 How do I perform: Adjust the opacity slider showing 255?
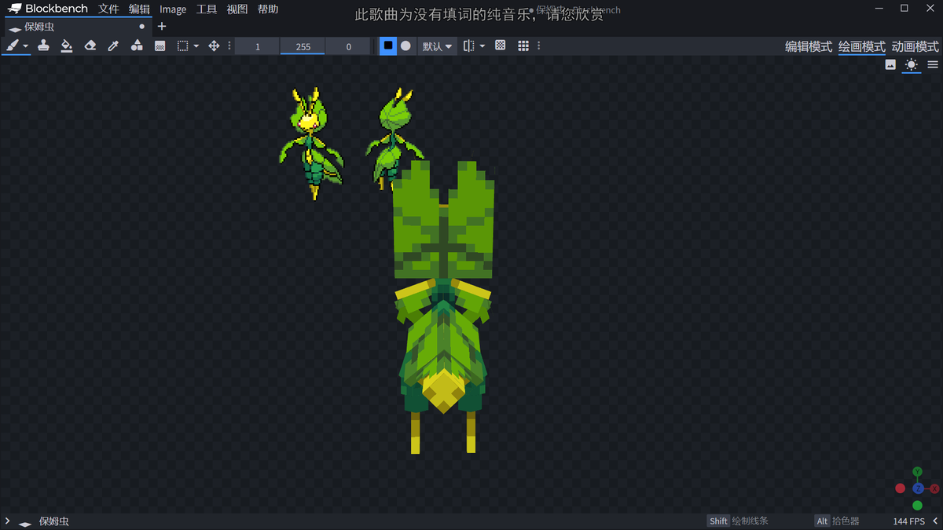coord(303,46)
